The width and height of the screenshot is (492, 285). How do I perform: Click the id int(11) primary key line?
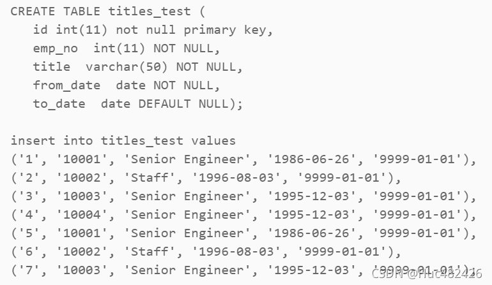coord(153,30)
